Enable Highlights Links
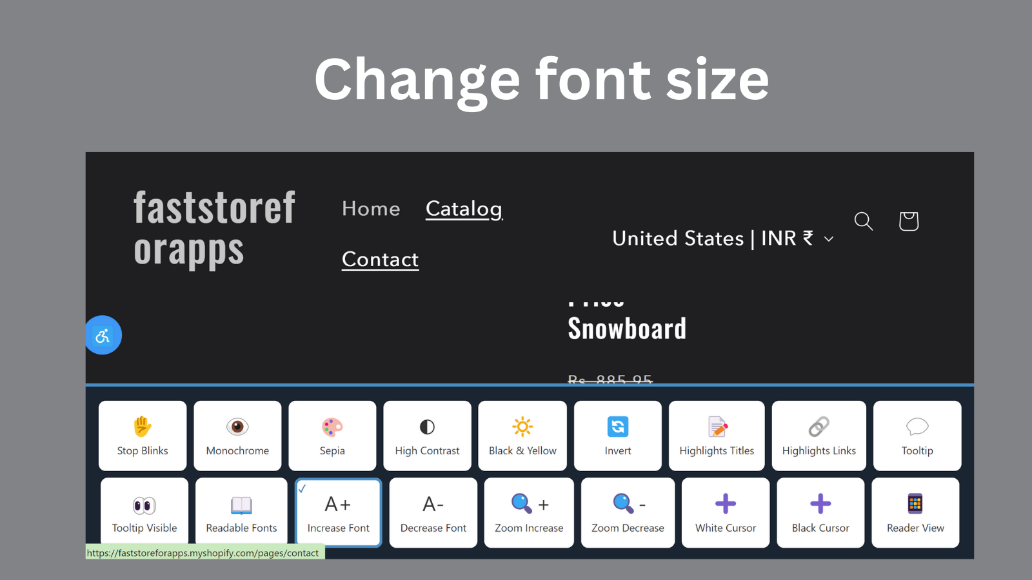Viewport: 1032px width, 580px height. click(x=819, y=436)
